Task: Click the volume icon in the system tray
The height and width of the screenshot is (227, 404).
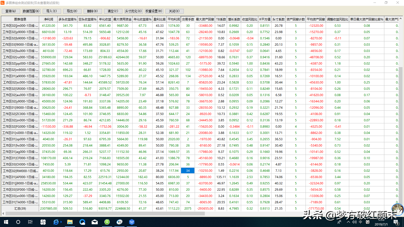Action: point(355,222)
